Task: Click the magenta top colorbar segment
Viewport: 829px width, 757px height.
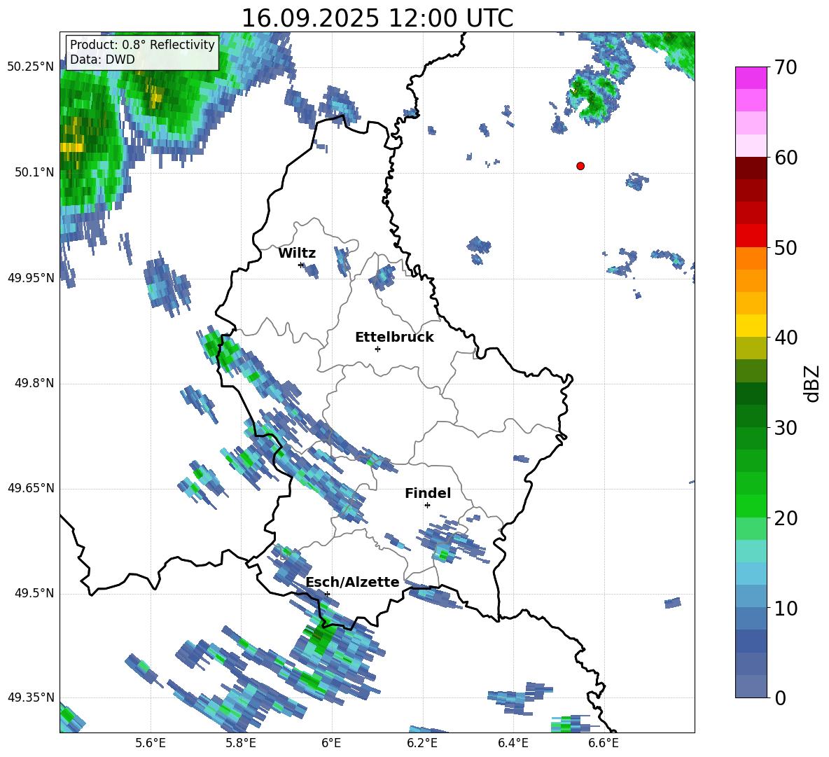Action: [751, 78]
